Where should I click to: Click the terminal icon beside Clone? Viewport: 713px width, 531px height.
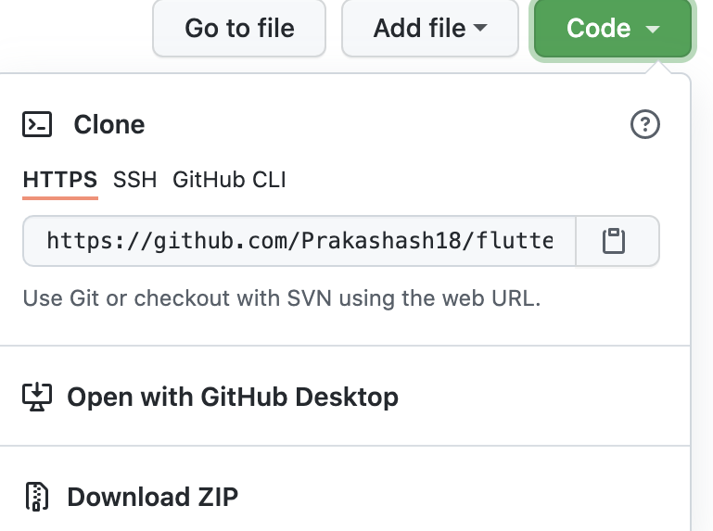[37, 124]
